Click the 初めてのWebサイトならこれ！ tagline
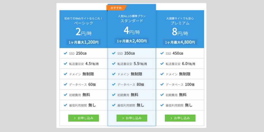Image resolution: width=264 pixels, height=132 pixels. [83, 18]
